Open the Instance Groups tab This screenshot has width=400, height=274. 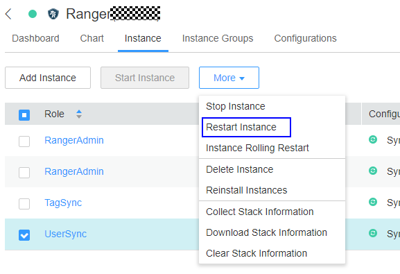point(218,38)
